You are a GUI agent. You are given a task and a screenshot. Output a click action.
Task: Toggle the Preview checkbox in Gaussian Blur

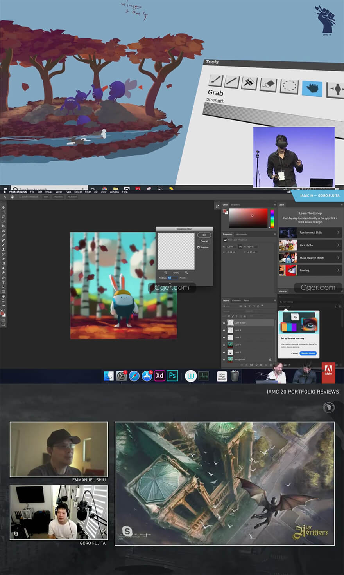tap(199, 248)
